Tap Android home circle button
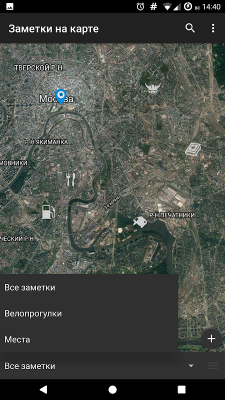225x400 pixels. point(112,389)
